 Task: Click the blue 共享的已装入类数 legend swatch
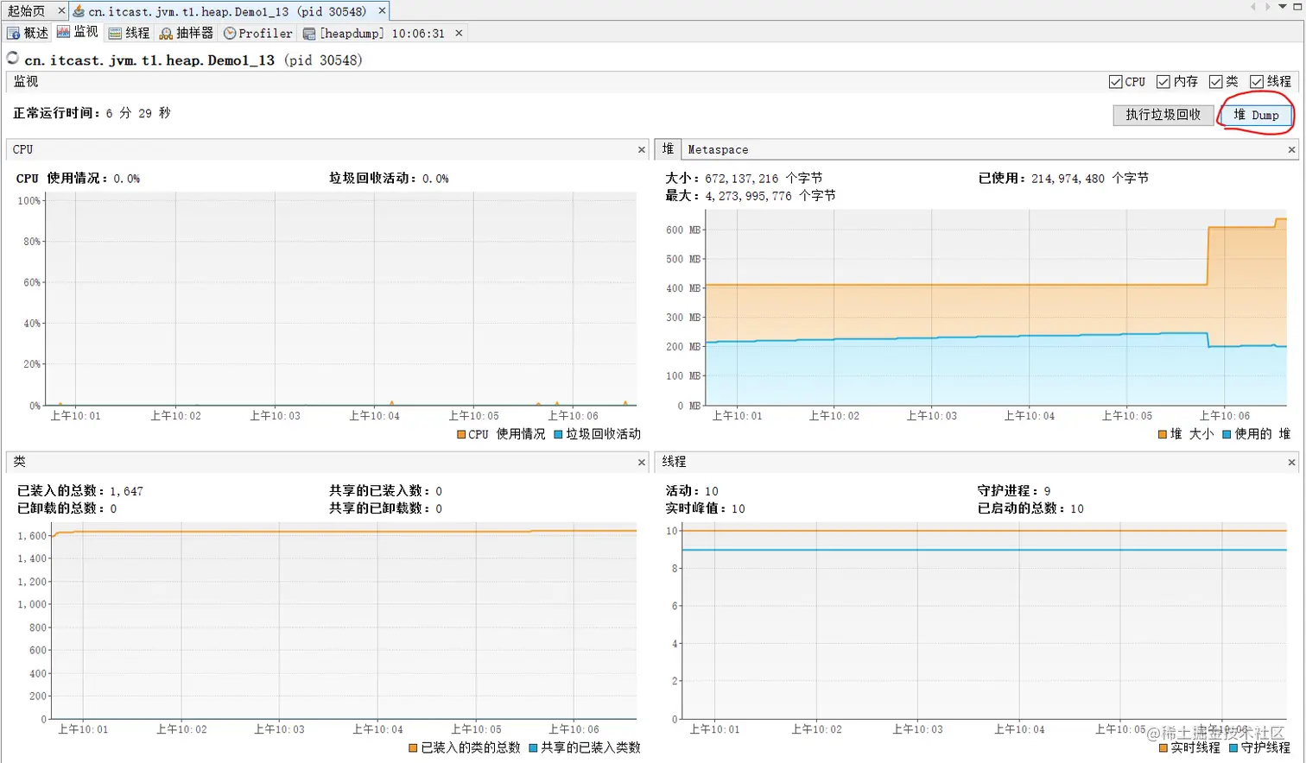tap(533, 748)
